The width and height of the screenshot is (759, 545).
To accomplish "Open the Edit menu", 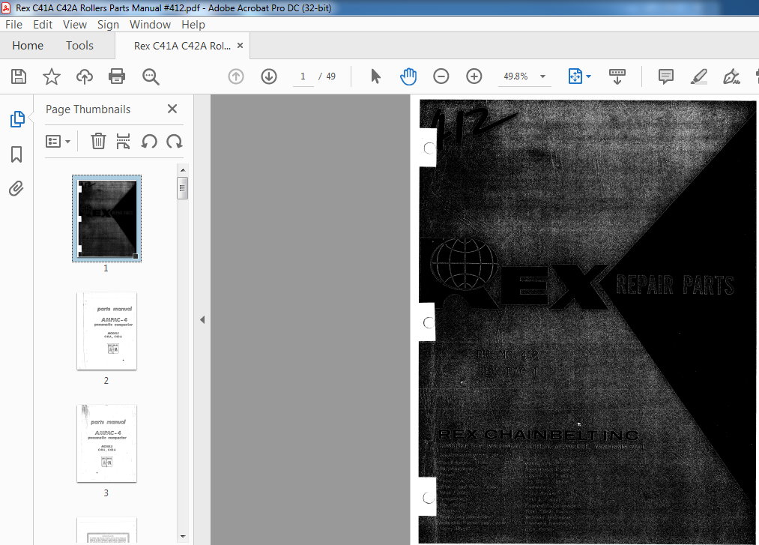I will click(43, 24).
